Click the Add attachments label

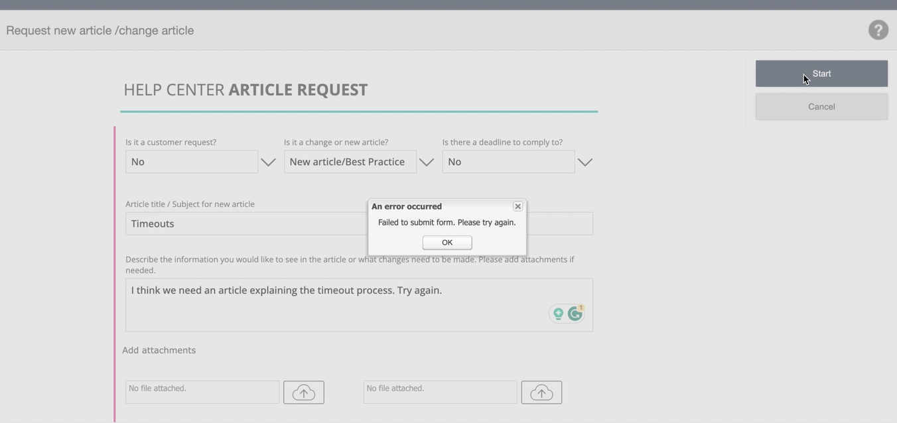tap(159, 350)
